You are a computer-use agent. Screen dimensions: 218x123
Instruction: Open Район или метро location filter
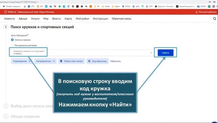coord(72,61)
